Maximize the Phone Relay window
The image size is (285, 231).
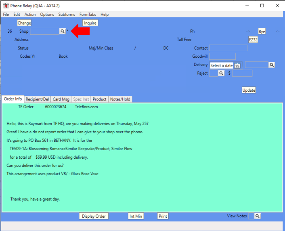click(x=262, y=6)
